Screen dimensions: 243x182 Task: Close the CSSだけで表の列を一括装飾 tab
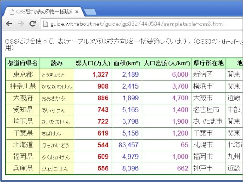(77, 11)
